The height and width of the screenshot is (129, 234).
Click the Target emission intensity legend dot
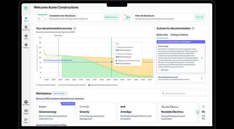pyautogui.click(x=37, y=85)
